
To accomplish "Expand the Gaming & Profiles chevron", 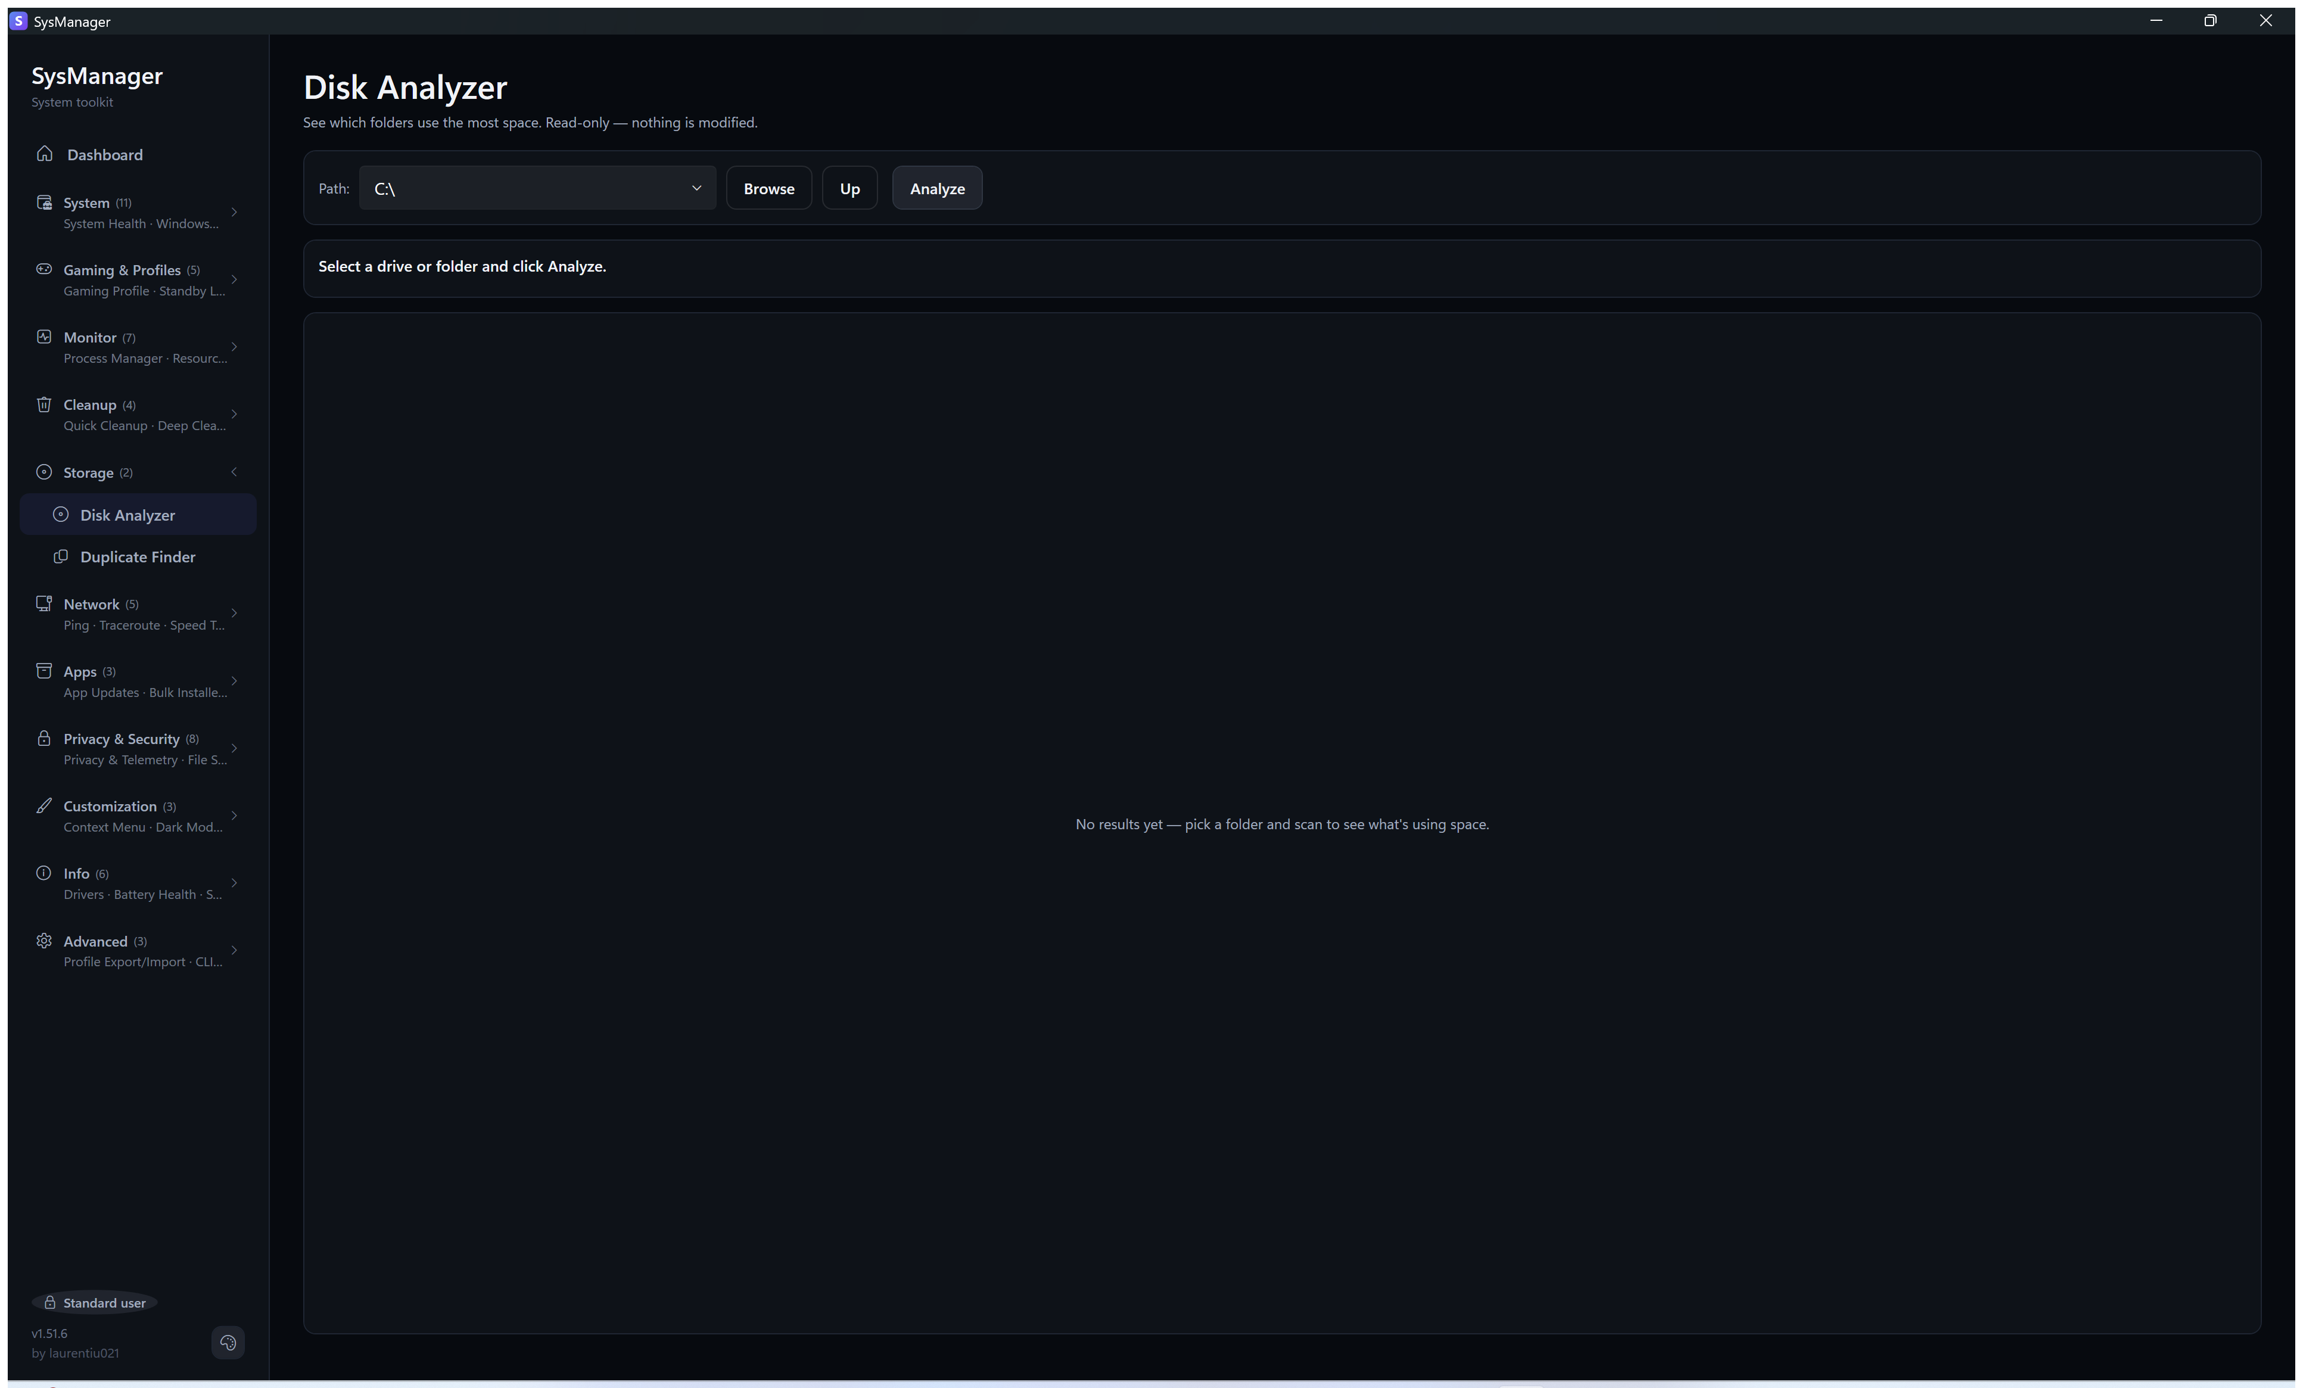I will (x=234, y=279).
